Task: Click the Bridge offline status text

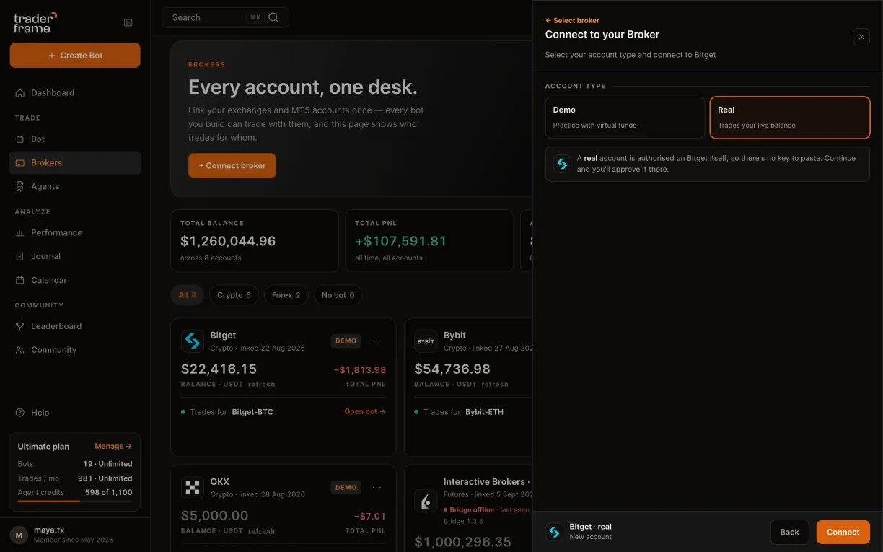Action: tap(473, 510)
